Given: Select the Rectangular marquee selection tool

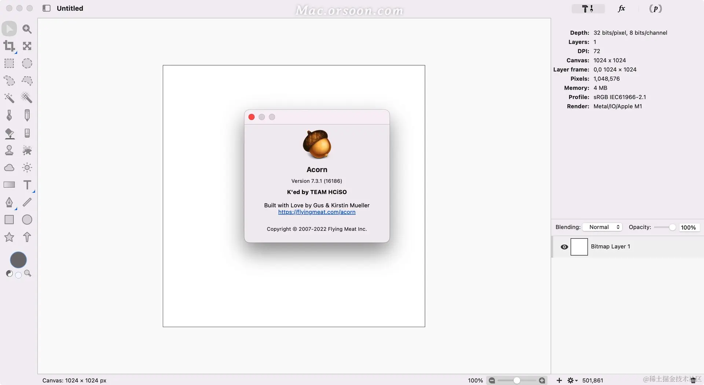Looking at the screenshot, I should coord(10,63).
